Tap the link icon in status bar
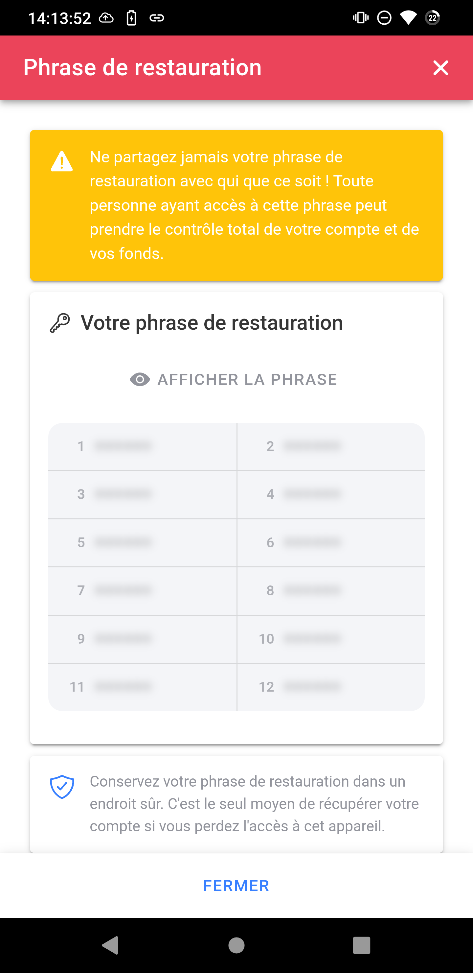 [x=157, y=18]
